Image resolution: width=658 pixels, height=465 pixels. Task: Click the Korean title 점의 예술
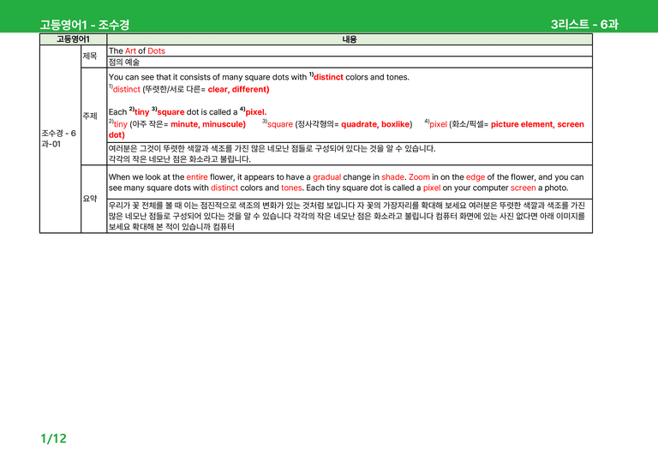[x=123, y=62]
